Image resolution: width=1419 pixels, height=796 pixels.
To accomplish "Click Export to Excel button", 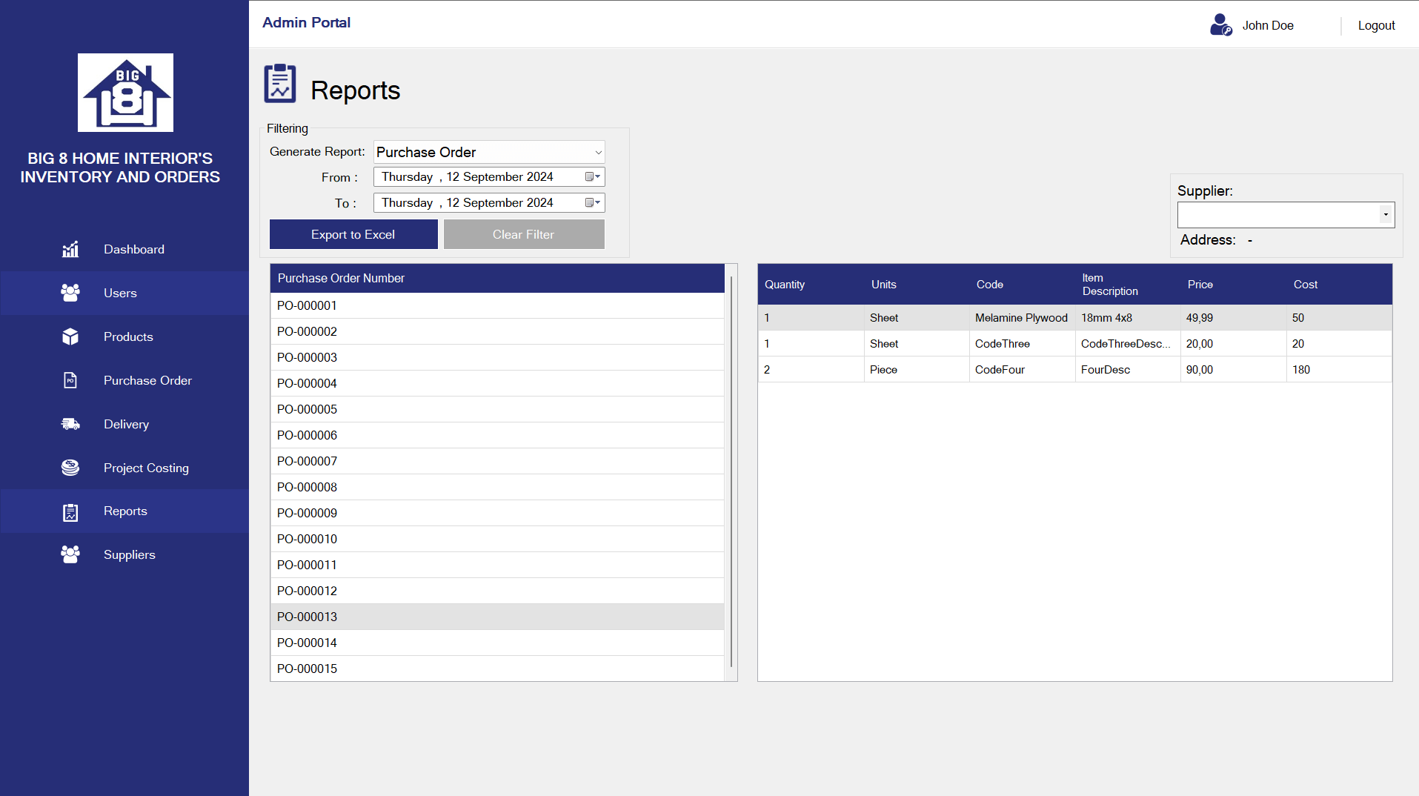I will pyautogui.click(x=353, y=234).
